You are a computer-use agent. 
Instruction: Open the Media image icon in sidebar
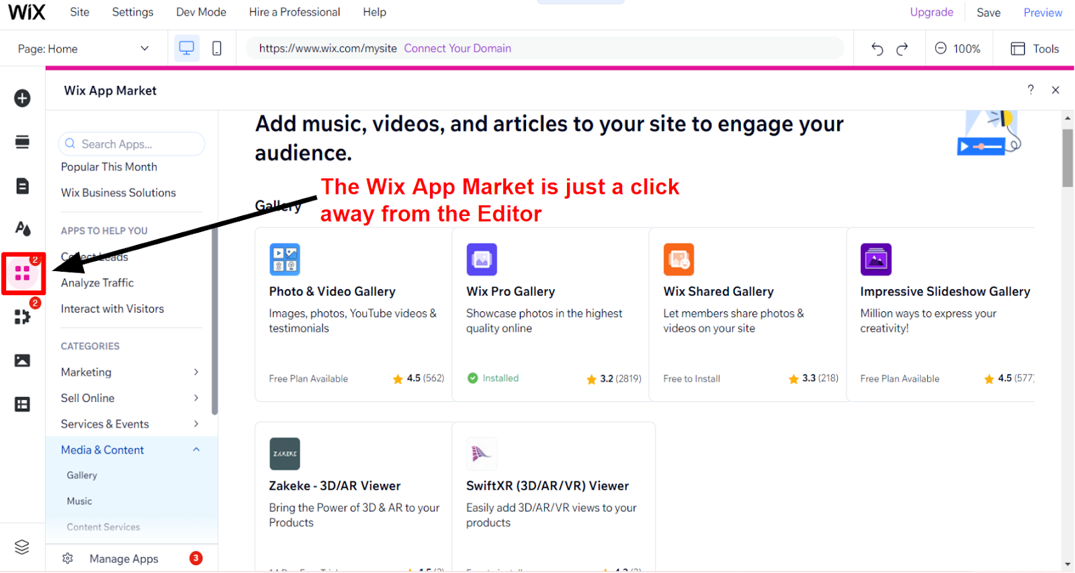pos(22,360)
